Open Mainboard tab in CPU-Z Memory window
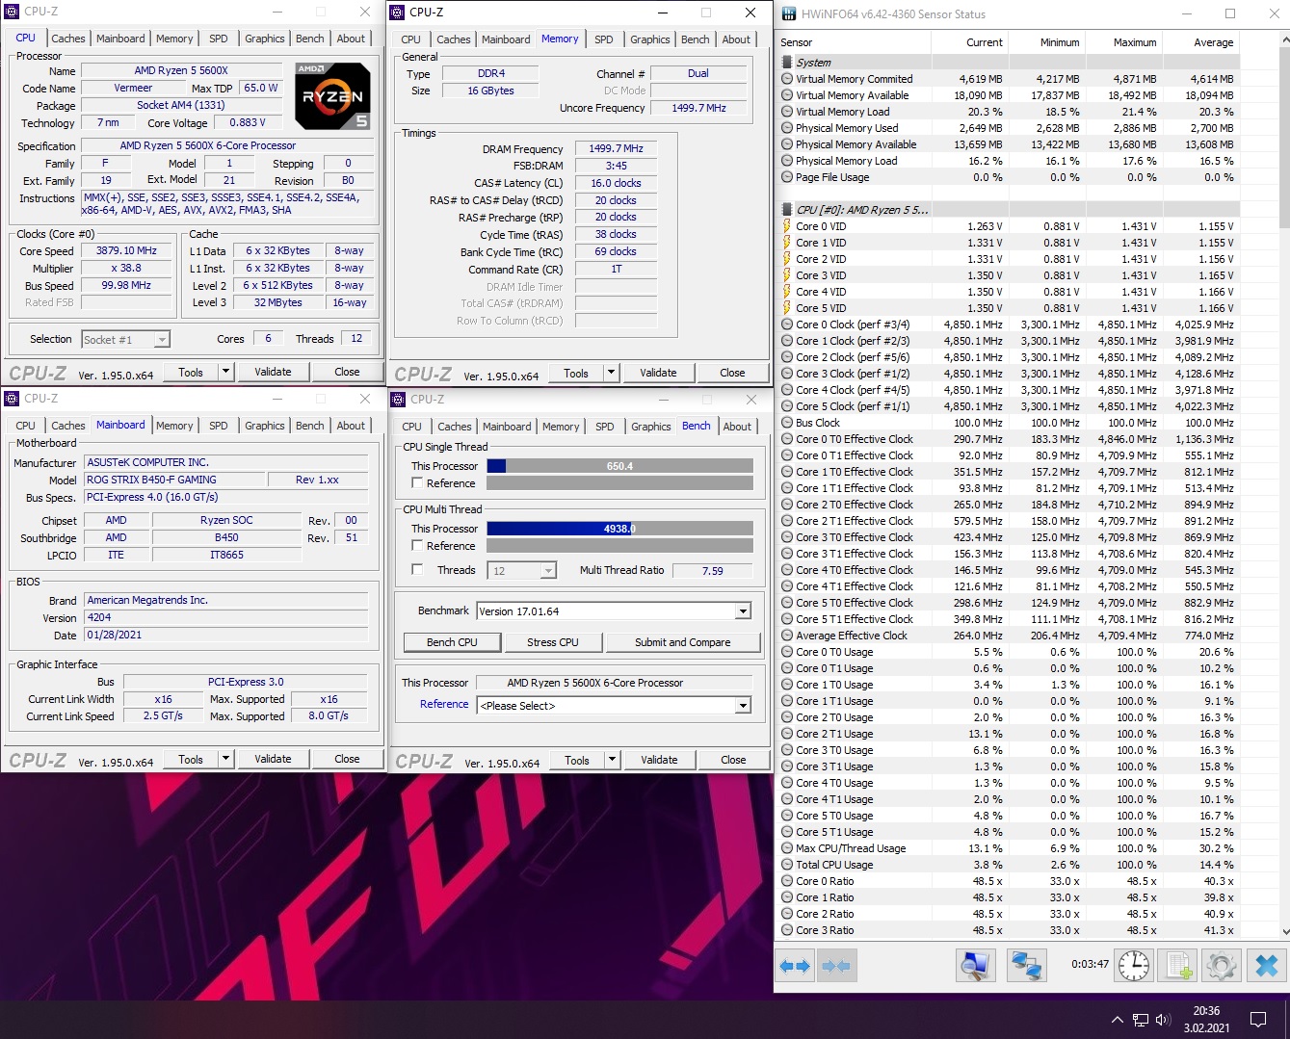 pos(506,39)
